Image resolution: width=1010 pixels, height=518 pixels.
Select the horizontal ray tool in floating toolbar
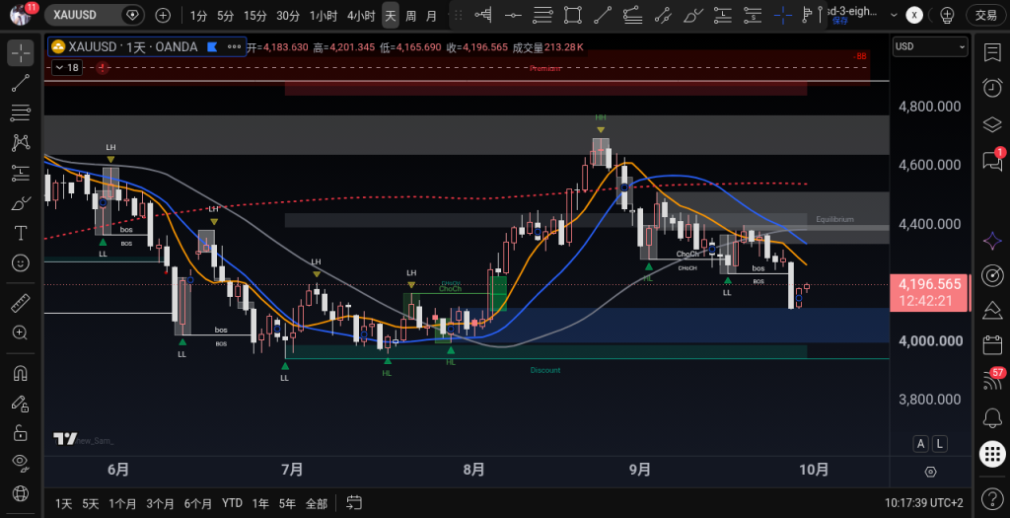(513, 15)
